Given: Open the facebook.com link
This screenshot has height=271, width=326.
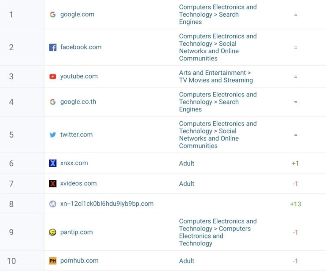Looking at the screenshot, I should tap(81, 47).
